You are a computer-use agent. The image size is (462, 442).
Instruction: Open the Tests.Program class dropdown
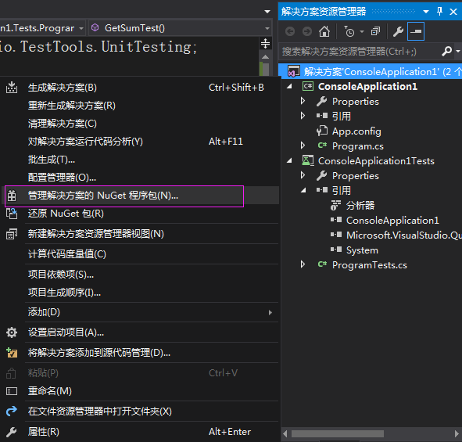(x=81, y=28)
